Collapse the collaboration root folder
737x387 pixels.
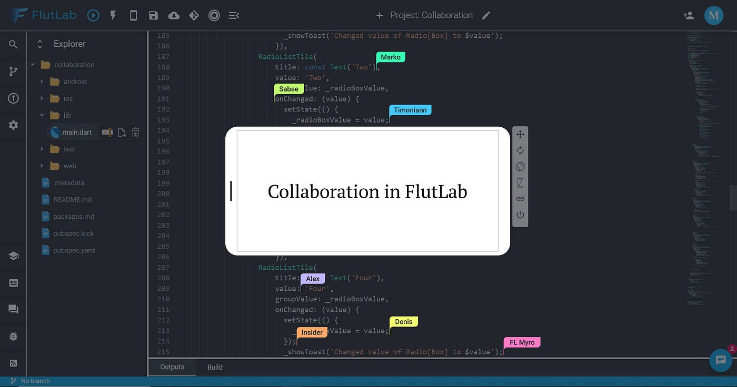pyautogui.click(x=33, y=65)
